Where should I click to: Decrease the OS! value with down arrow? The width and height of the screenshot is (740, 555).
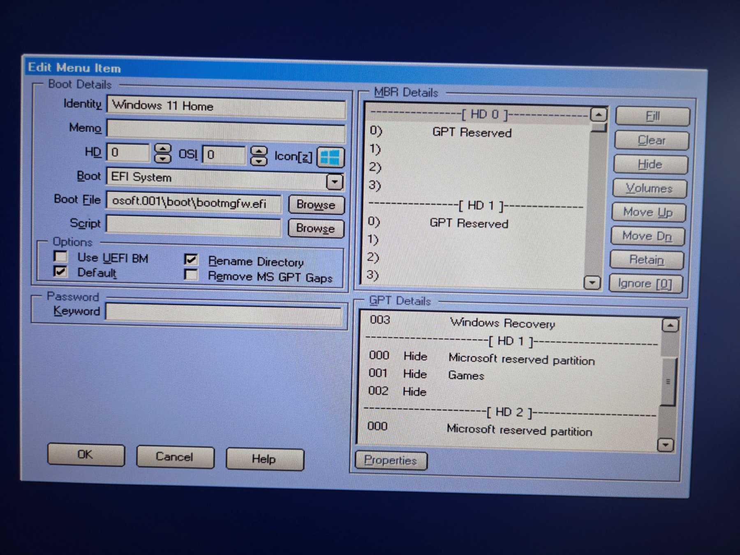coord(259,161)
